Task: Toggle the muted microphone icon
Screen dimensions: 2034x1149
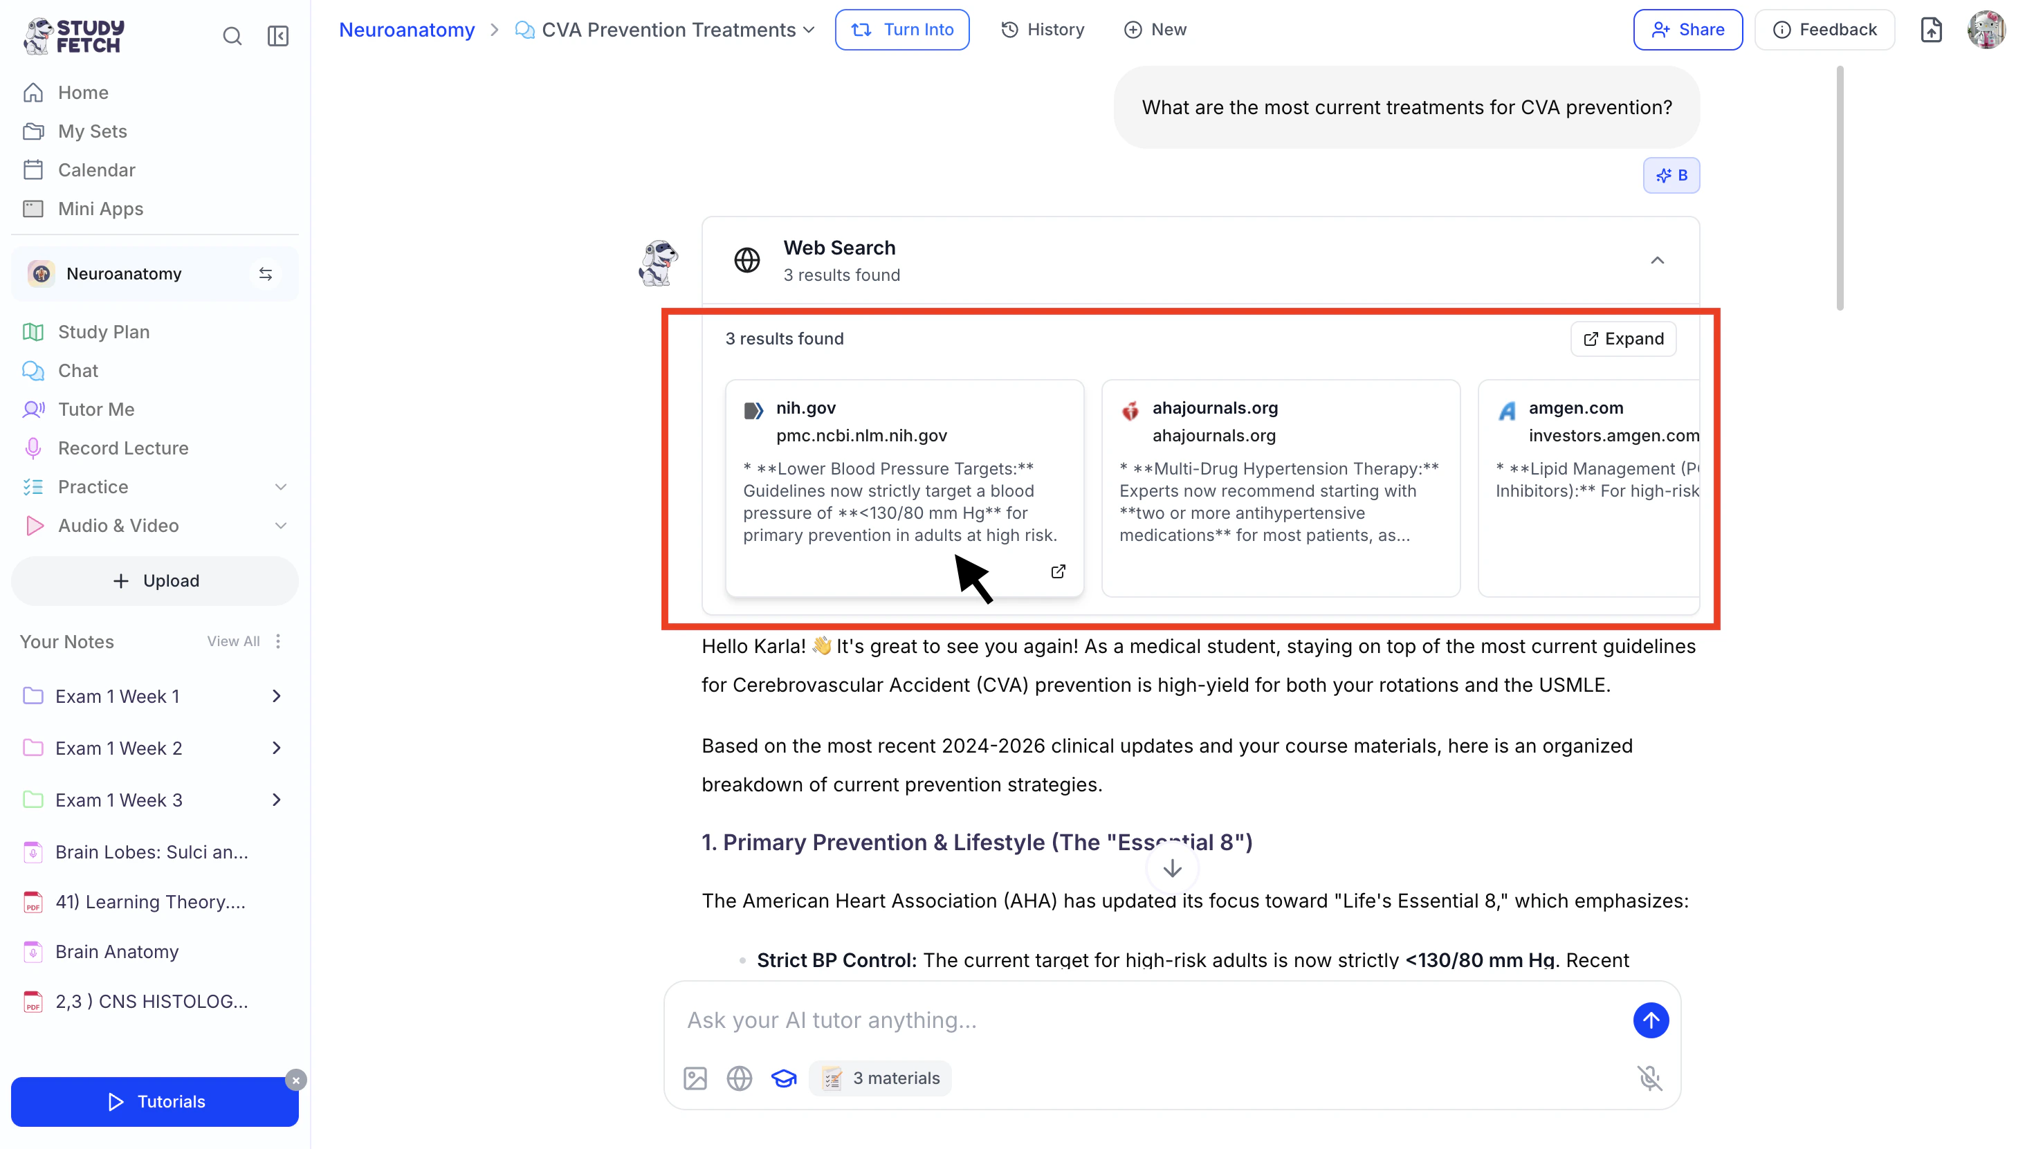Action: pyautogui.click(x=1649, y=1078)
